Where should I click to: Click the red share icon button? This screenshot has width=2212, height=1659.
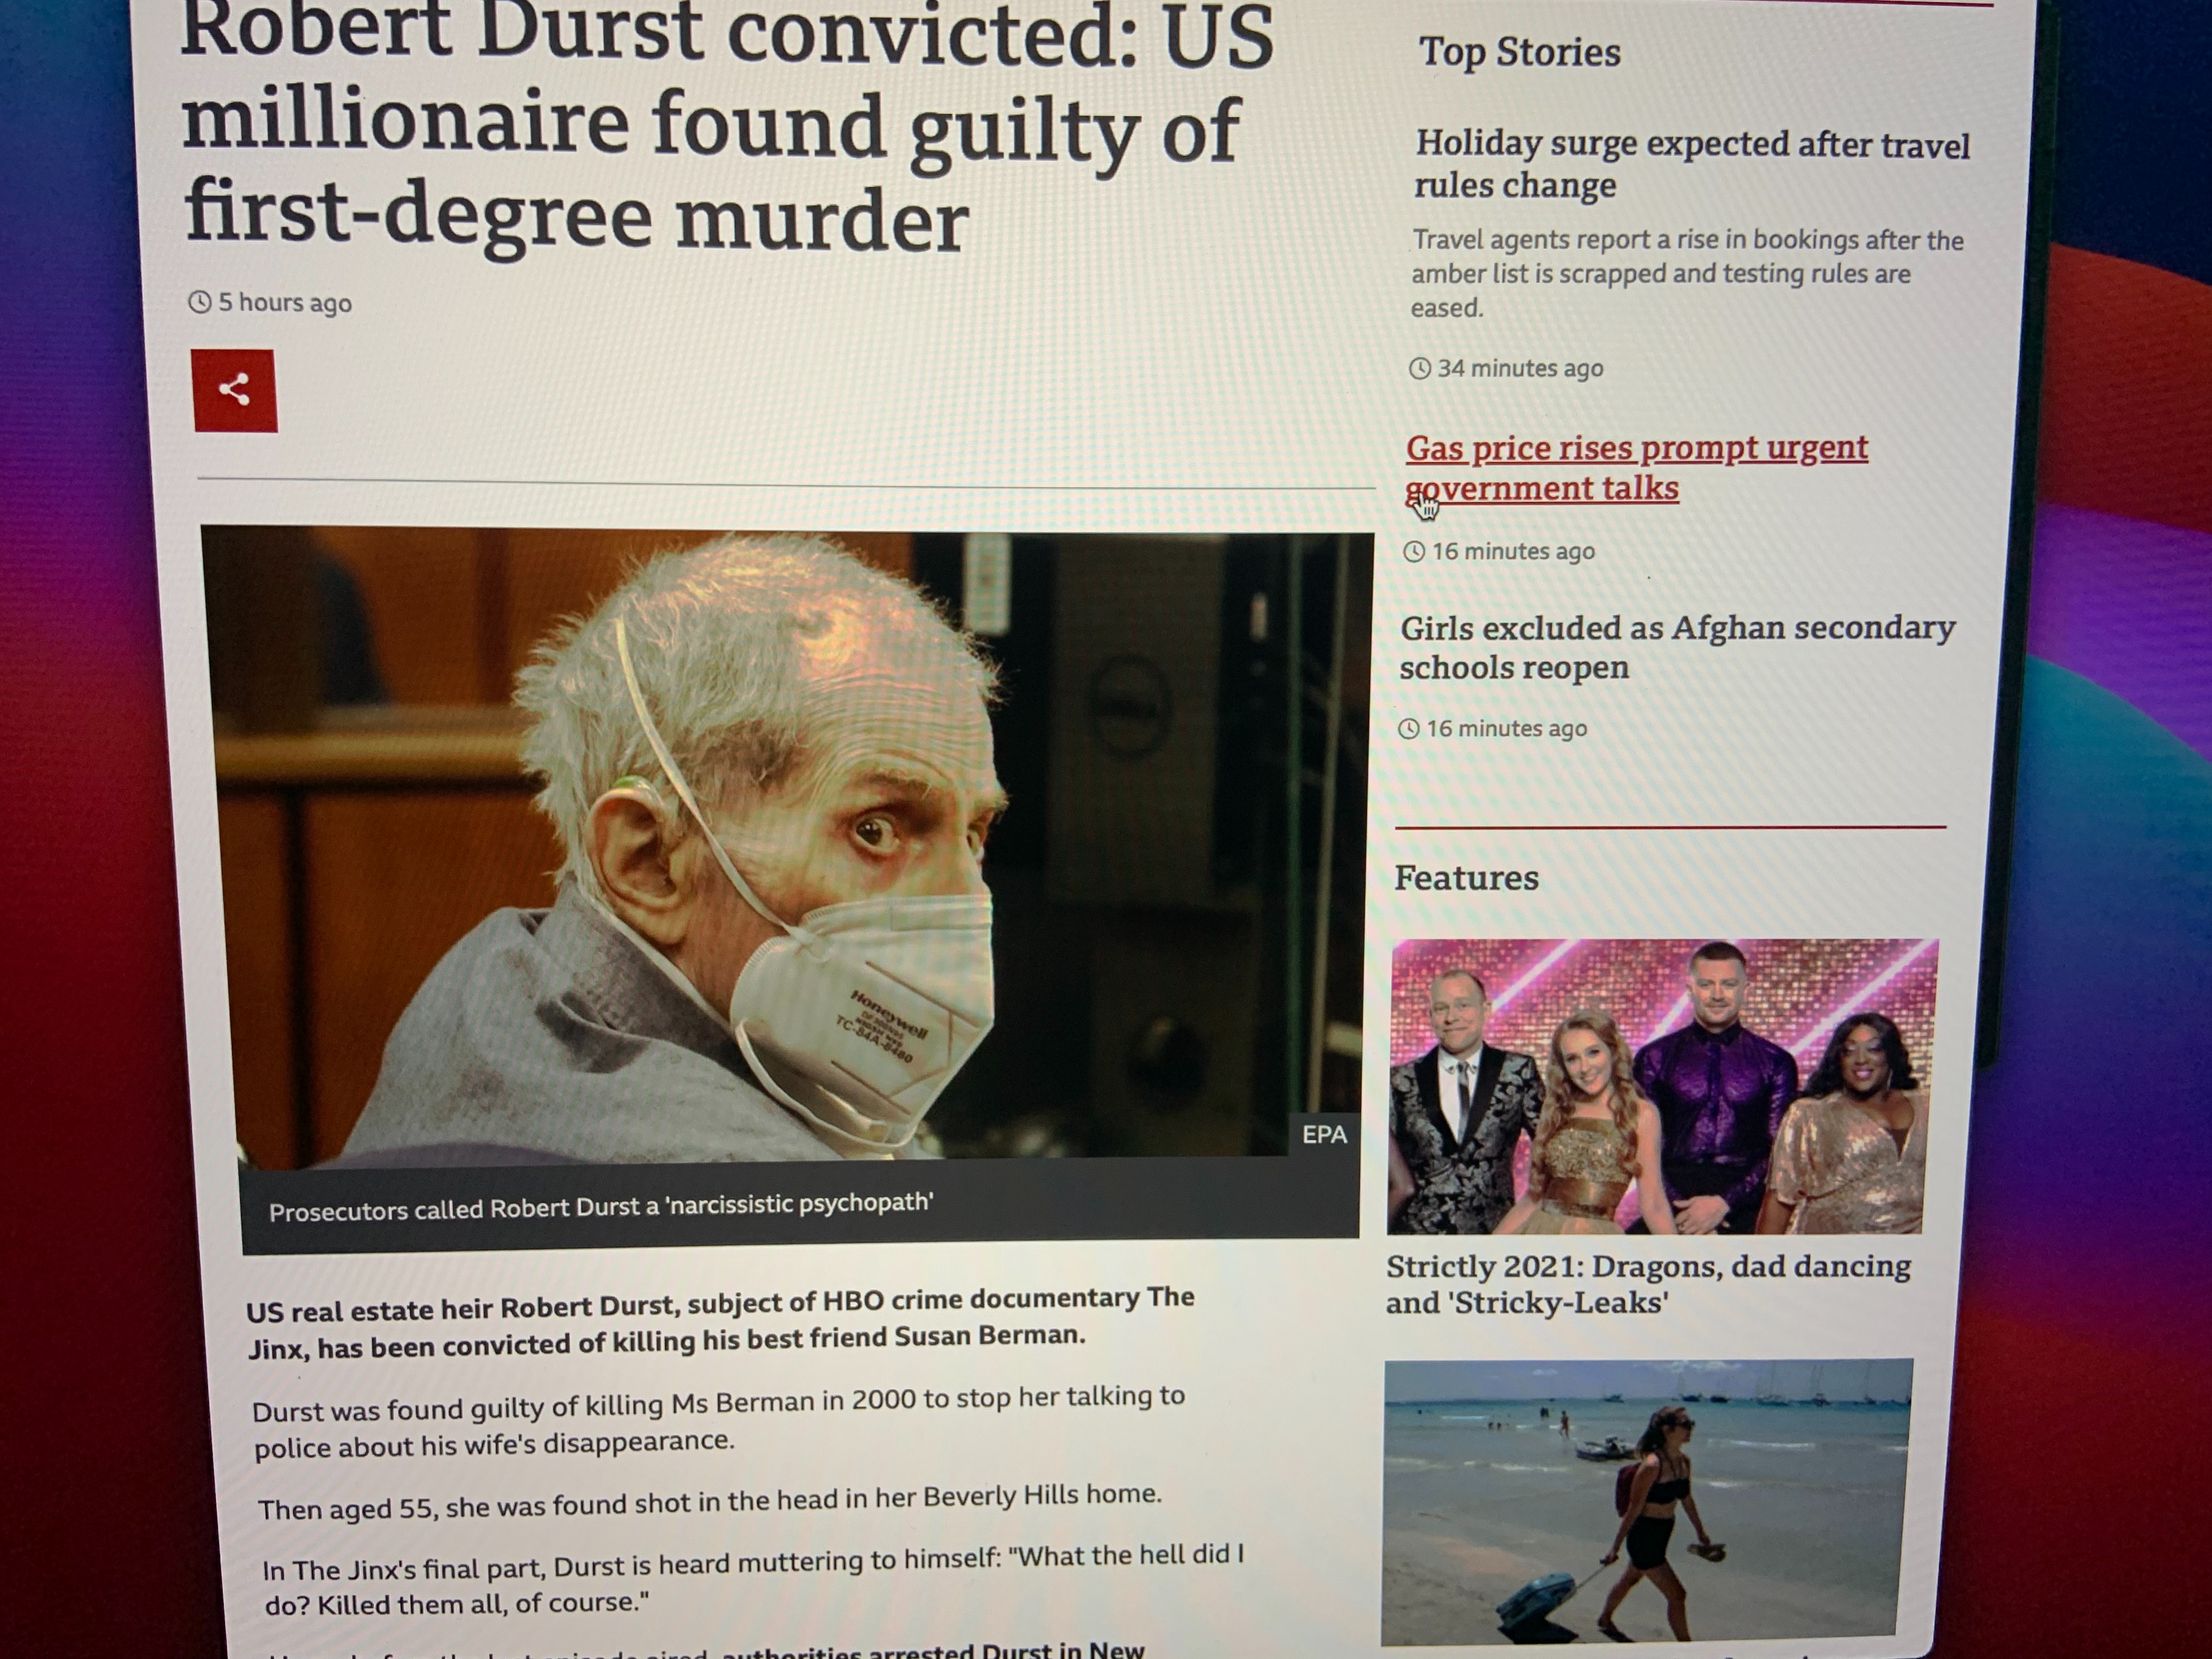click(x=235, y=390)
